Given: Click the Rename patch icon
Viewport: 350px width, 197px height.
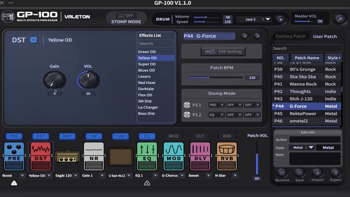Looking at the screenshot, I should pos(282,172).
